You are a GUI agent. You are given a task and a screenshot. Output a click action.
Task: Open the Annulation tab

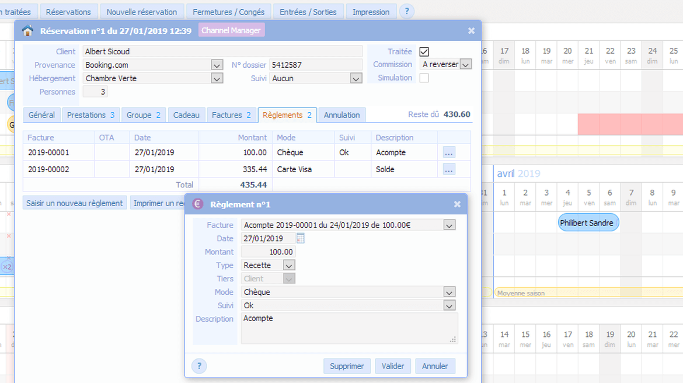pyautogui.click(x=342, y=115)
